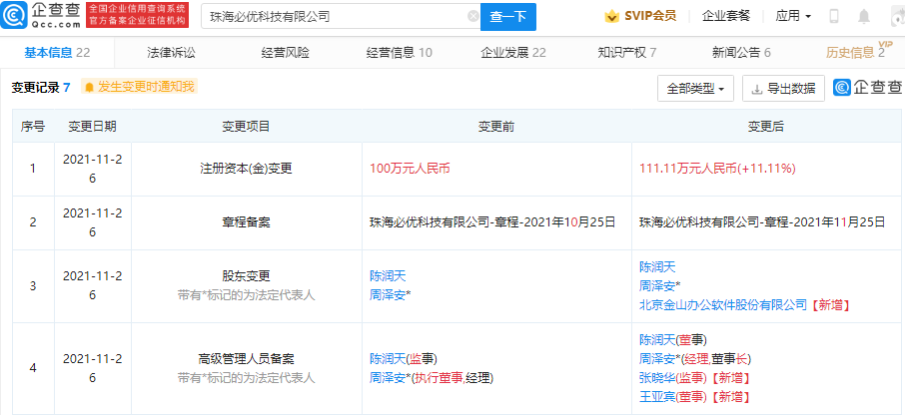The height and width of the screenshot is (415, 905).
Task: Click the bell icon for change alerts
Action: [89, 87]
